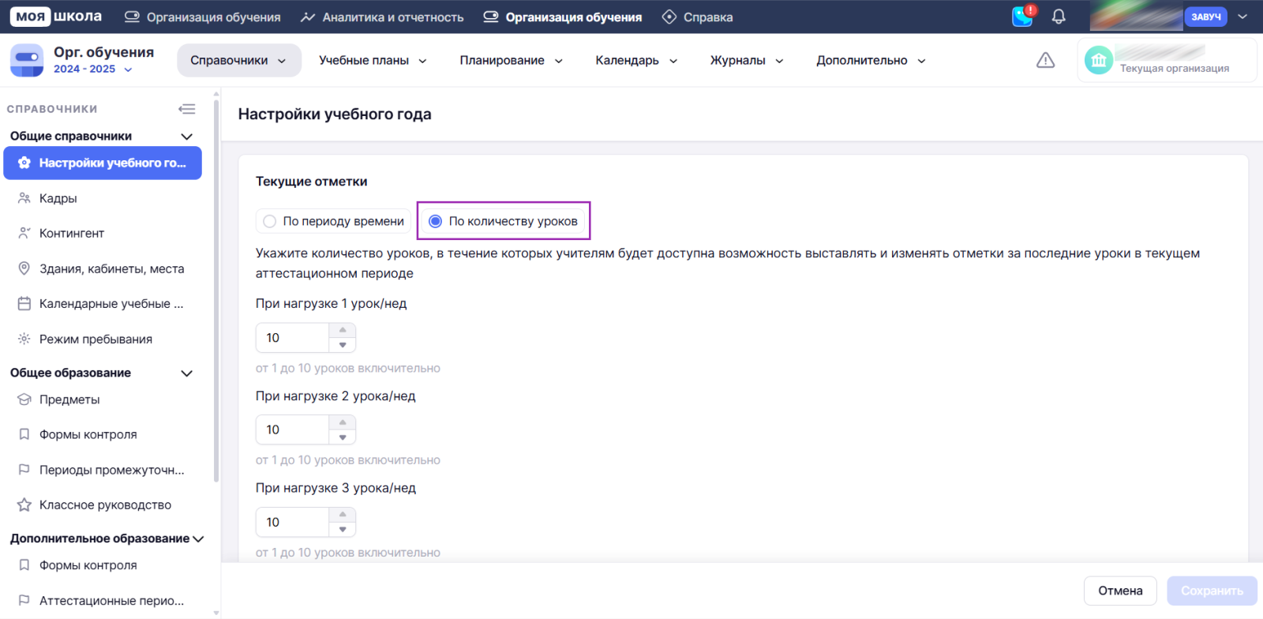The image size is (1263, 619).
Task: Click the Сохранить button
Action: pos(1212,591)
